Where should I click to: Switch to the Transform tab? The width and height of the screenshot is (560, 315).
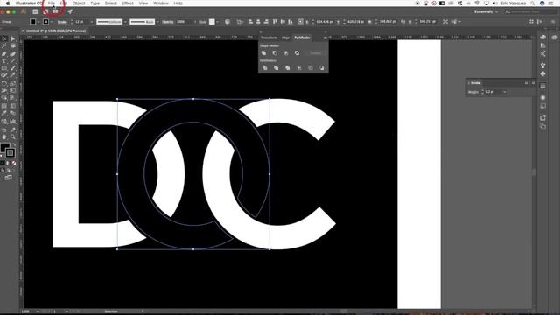coord(269,38)
